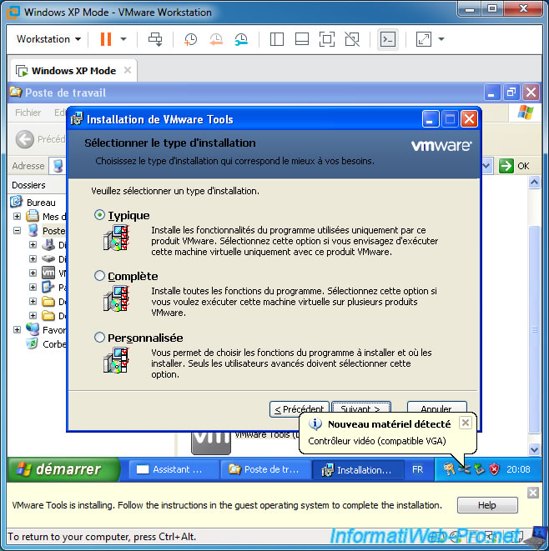The width and height of the screenshot is (549, 551).
Task: Click the new hardware tray icon
Action: [464, 469]
